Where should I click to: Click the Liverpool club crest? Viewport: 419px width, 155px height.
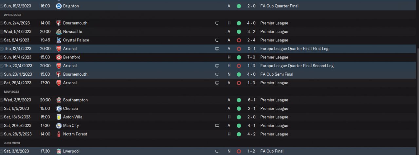coord(59,151)
